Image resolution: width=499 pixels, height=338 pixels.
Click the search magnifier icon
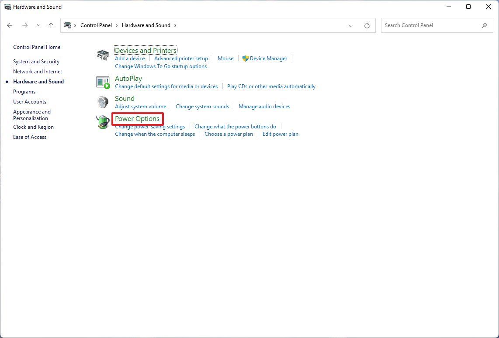pyautogui.click(x=484, y=25)
